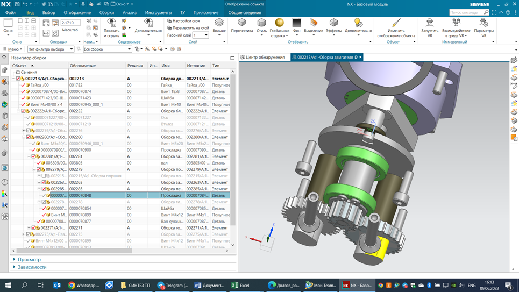Toggle empty checkbox of 002215 Сборка поршня
Viewport: 519px width, 292px height.
[x=44, y=176]
